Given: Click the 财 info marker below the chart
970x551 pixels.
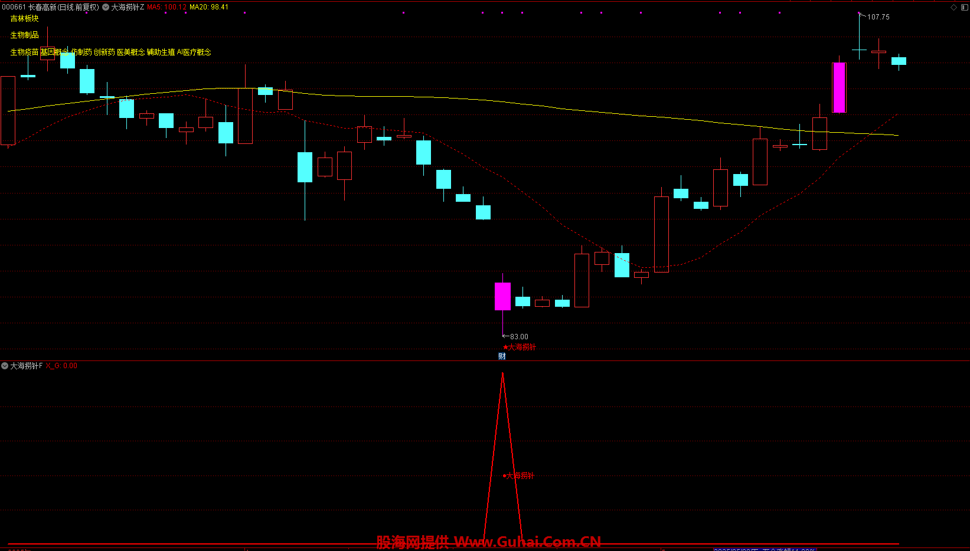Looking at the screenshot, I should [502, 356].
